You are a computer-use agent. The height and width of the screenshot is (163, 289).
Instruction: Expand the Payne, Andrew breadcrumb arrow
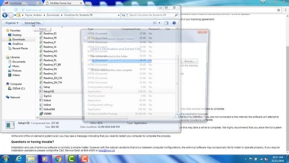click(x=44, y=15)
